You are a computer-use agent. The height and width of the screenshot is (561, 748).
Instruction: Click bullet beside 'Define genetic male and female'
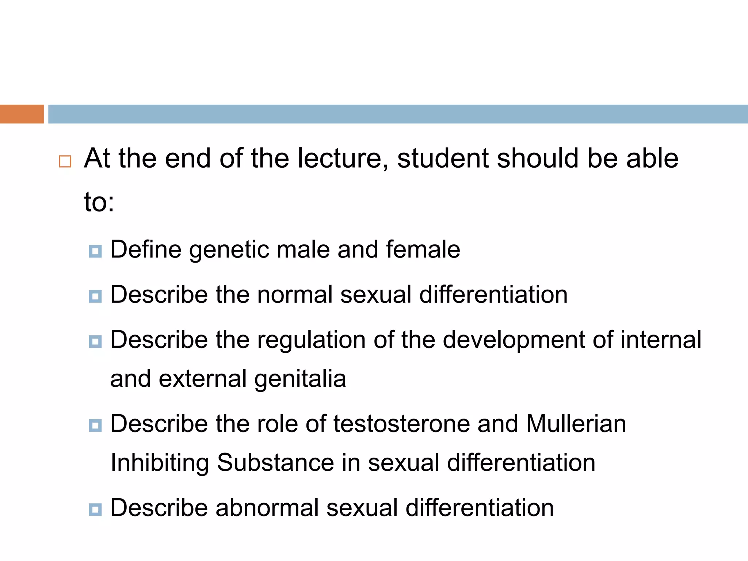[x=95, y=251]
